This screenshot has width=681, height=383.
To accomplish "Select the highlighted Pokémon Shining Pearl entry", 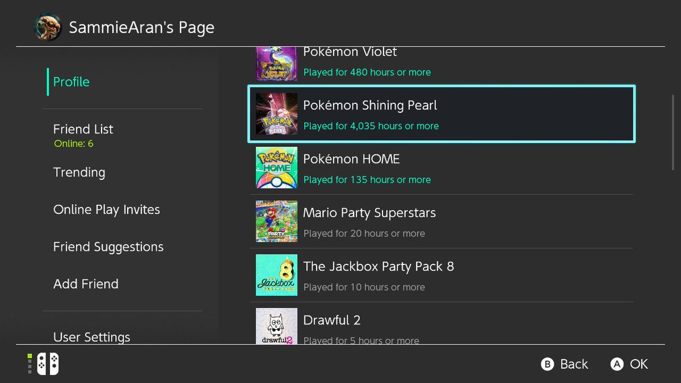I will point(442,113).
